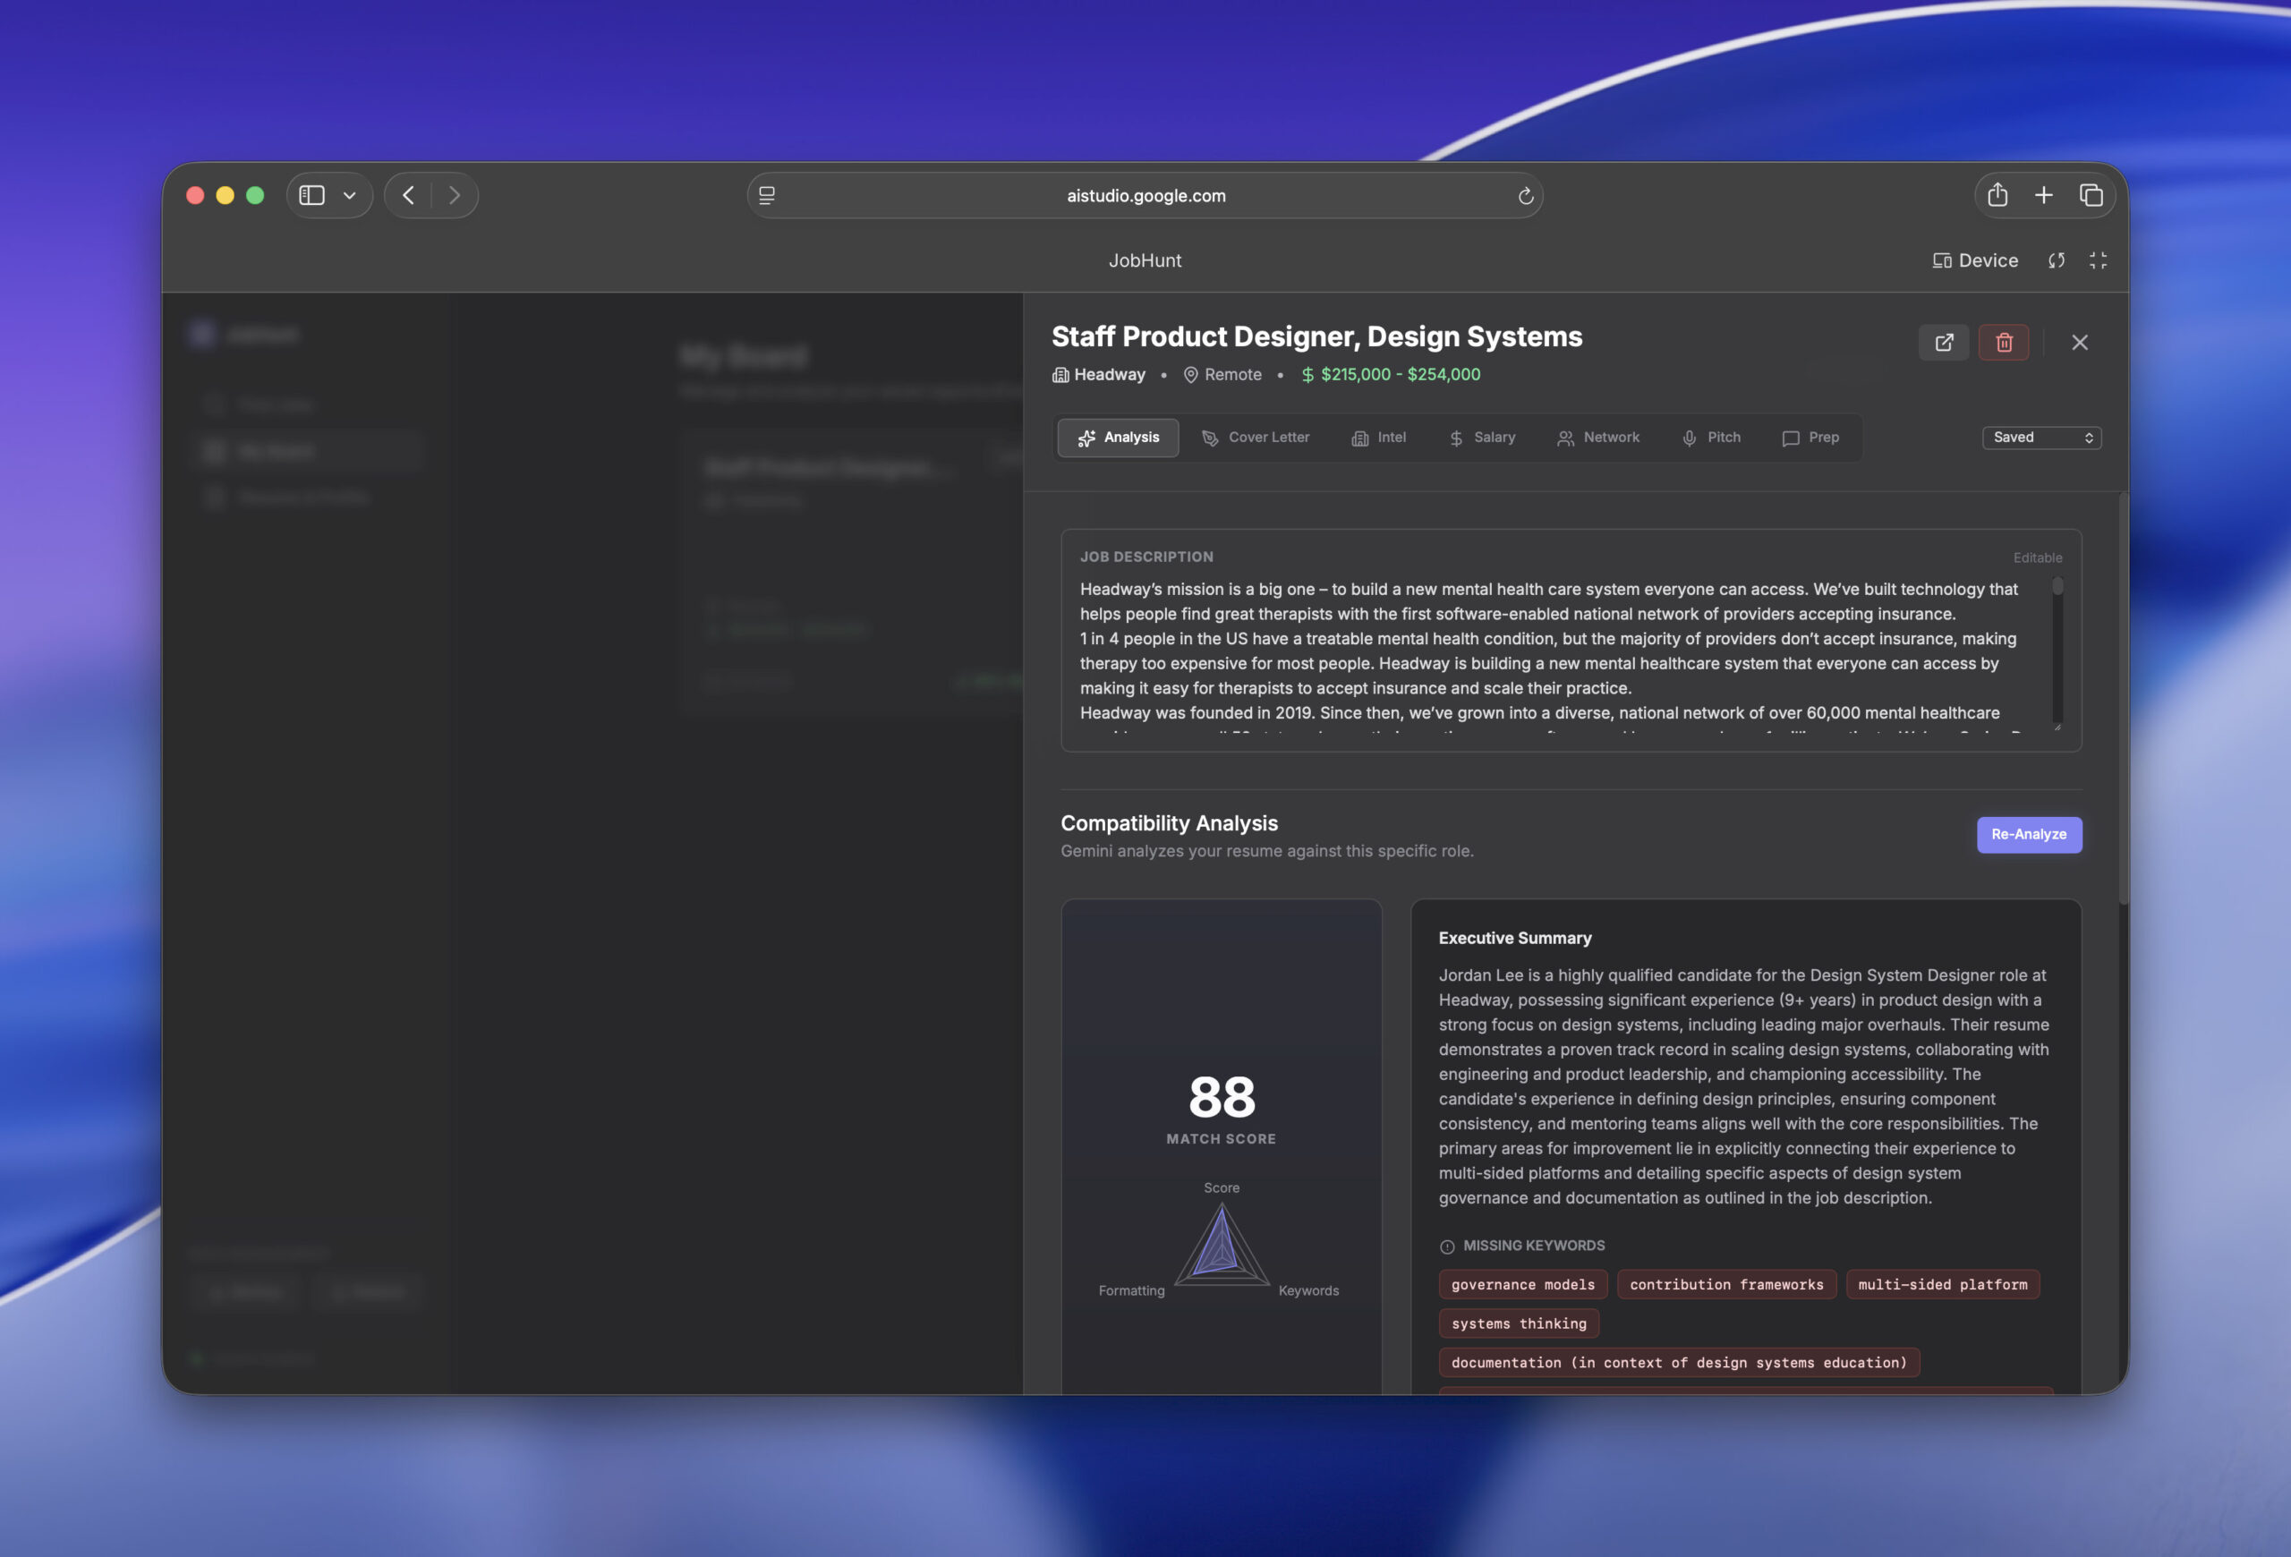The image size is (2291, 1557).
Task: Show tab overview in Safari
Action: click(2090, 195)
